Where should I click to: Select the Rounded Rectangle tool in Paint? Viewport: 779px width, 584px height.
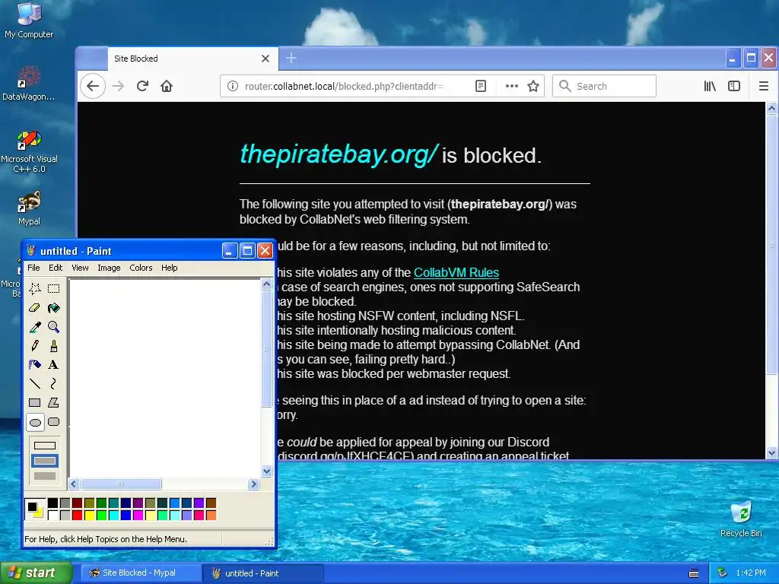click(x=54, y=422)
